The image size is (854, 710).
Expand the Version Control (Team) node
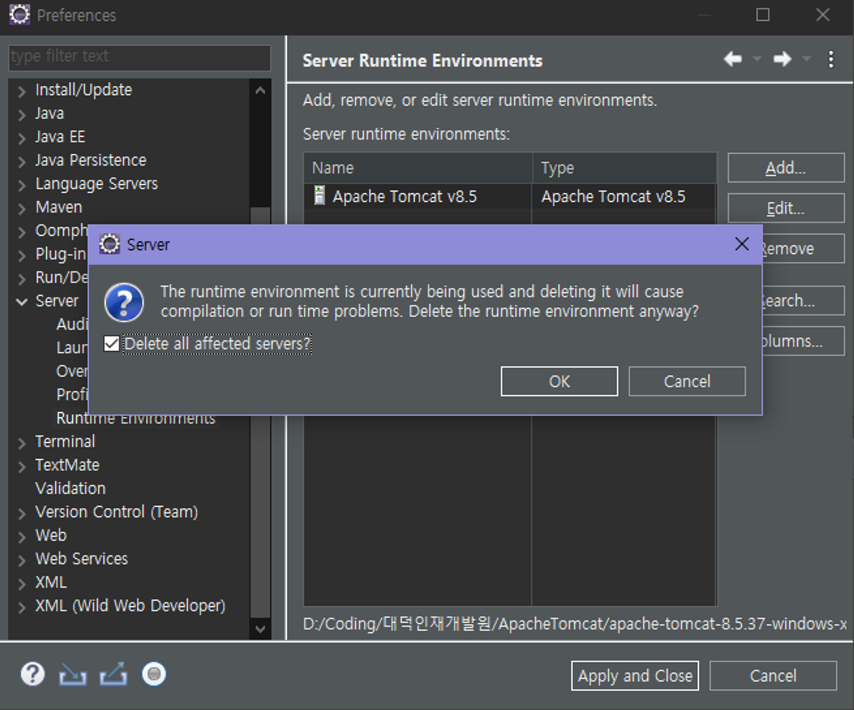22,513
